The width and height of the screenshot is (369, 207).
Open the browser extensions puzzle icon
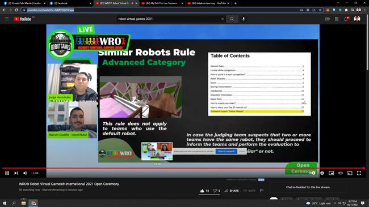click(x=346, y=10)
